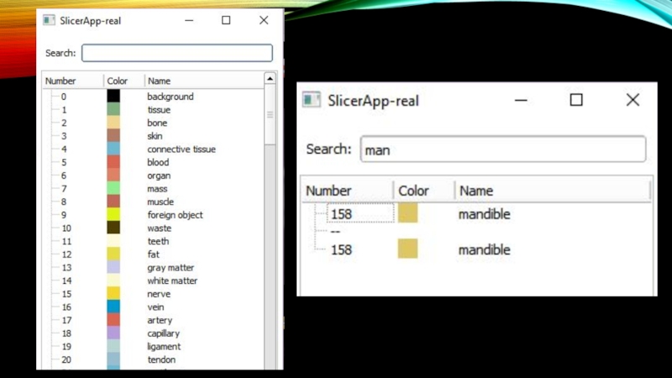672x378 pixels.
Task: Click the Color column header in right window
Action: pos(414,191)
